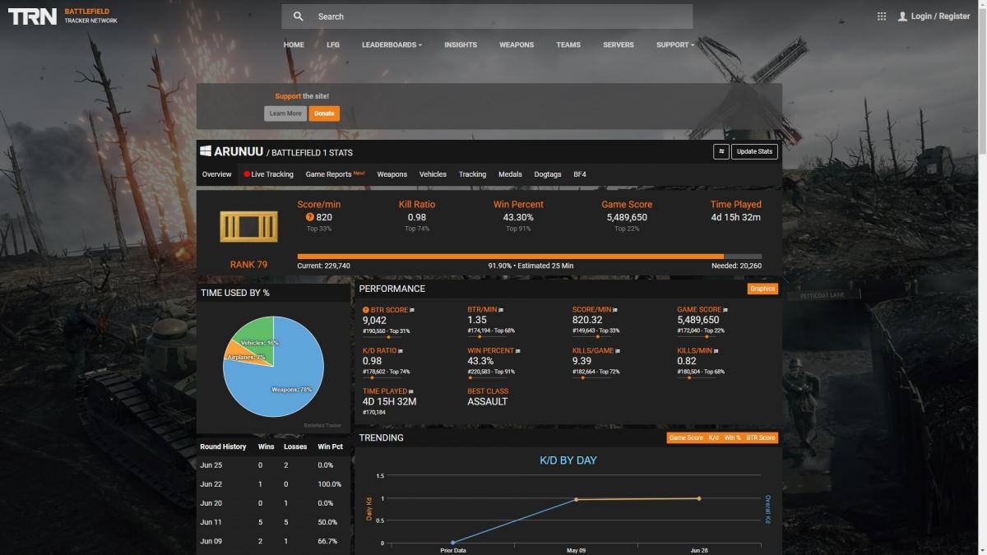Click the red Live Tracking dot
Viewport: 987px width, 555px height.
[x=247, y=174]
